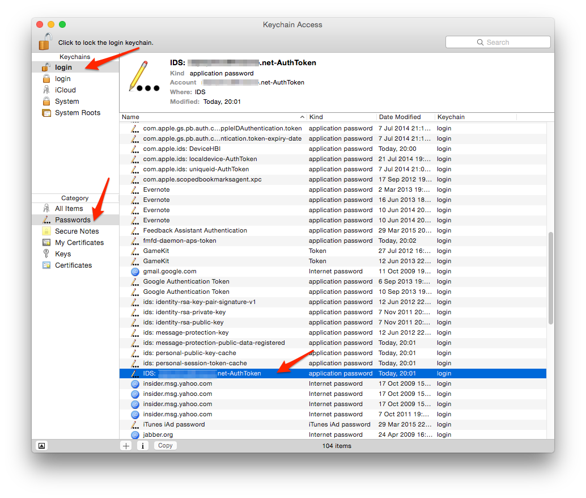Click the yellow minimize window button
The image size is (586, 498).
51,24
